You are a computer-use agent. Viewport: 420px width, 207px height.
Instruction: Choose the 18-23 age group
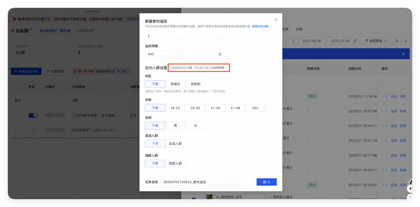[x=175, y=108]
